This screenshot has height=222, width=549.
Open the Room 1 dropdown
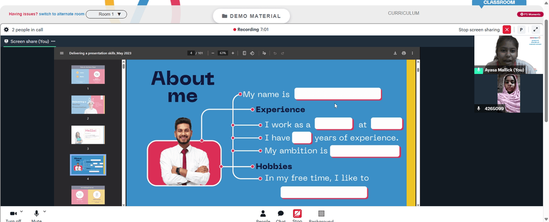(x=107, y=14)
